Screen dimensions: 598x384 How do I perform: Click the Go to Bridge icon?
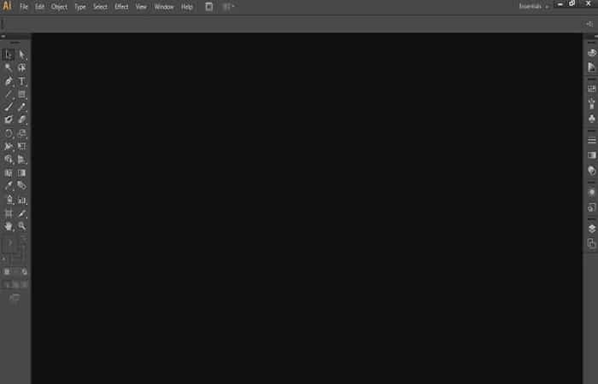209,7
